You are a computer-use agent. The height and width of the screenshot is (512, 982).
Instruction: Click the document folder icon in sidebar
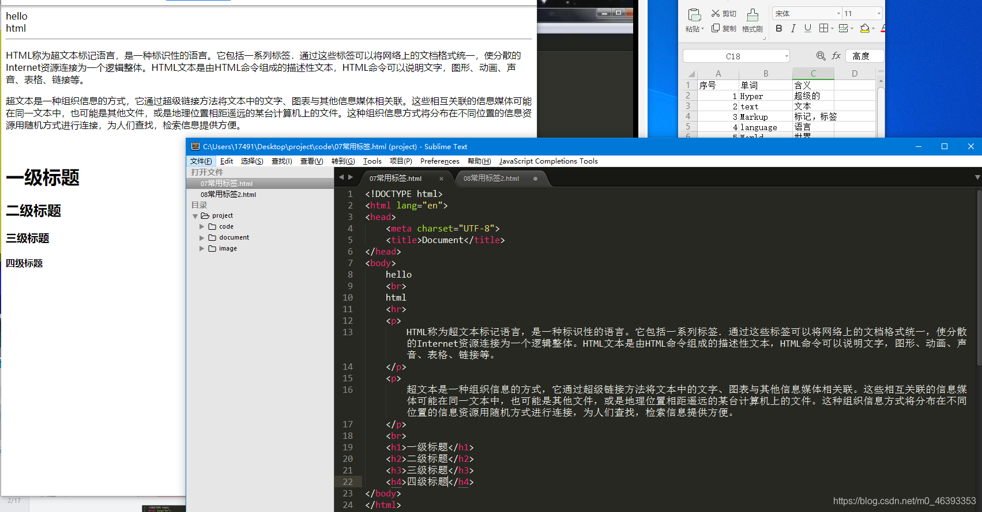pos(212,238)
